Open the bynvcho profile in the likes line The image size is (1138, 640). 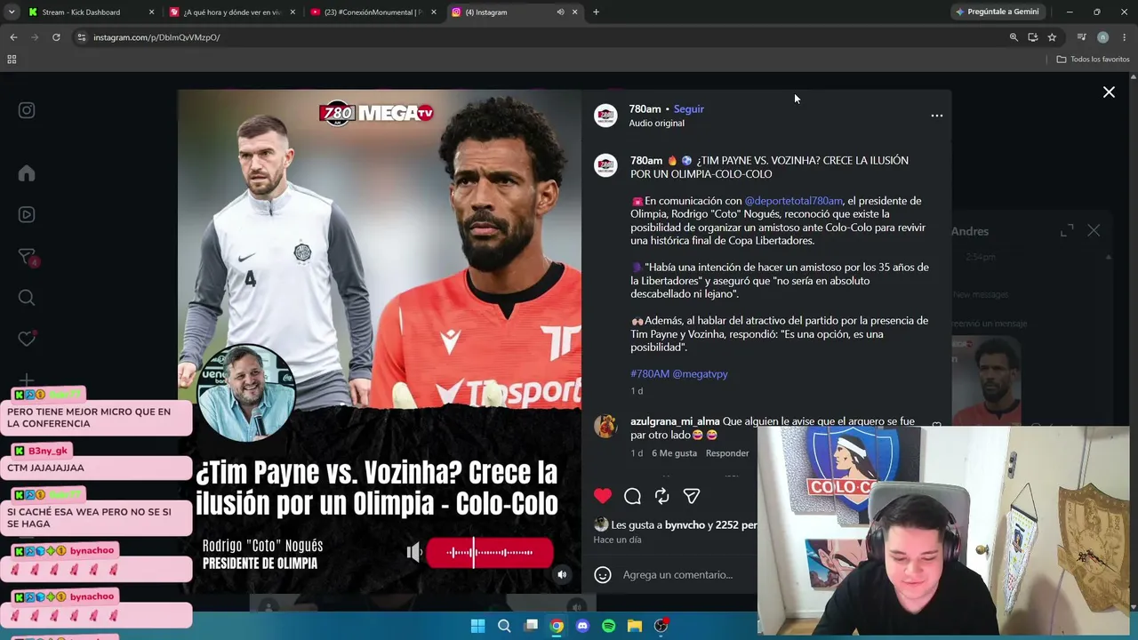[685, 525]
